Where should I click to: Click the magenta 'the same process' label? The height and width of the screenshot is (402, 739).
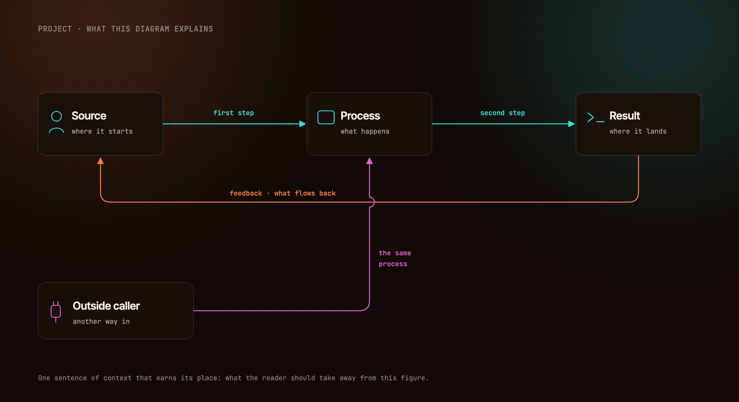[x=395, y=259]
